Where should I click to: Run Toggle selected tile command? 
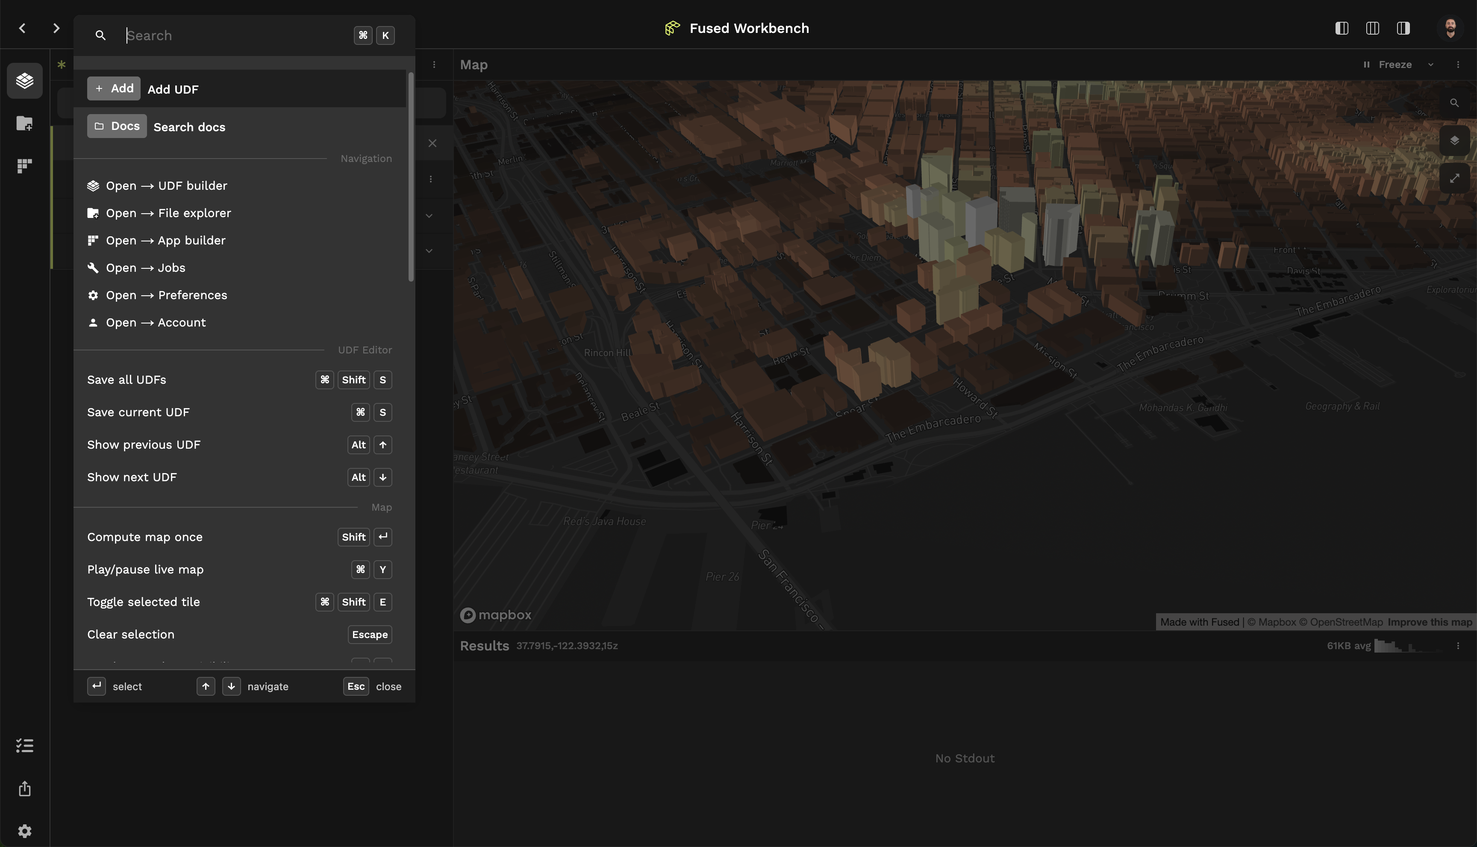(x=240, y=602)
